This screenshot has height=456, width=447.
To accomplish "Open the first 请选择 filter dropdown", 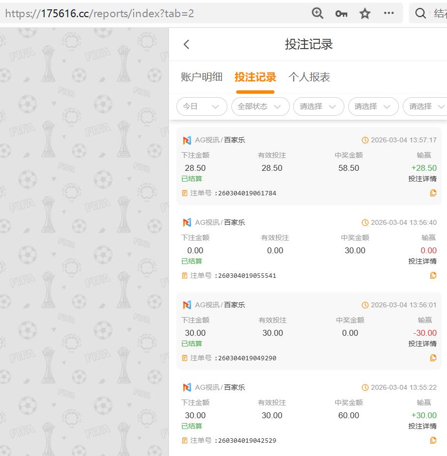I will [x=318, y=107].
